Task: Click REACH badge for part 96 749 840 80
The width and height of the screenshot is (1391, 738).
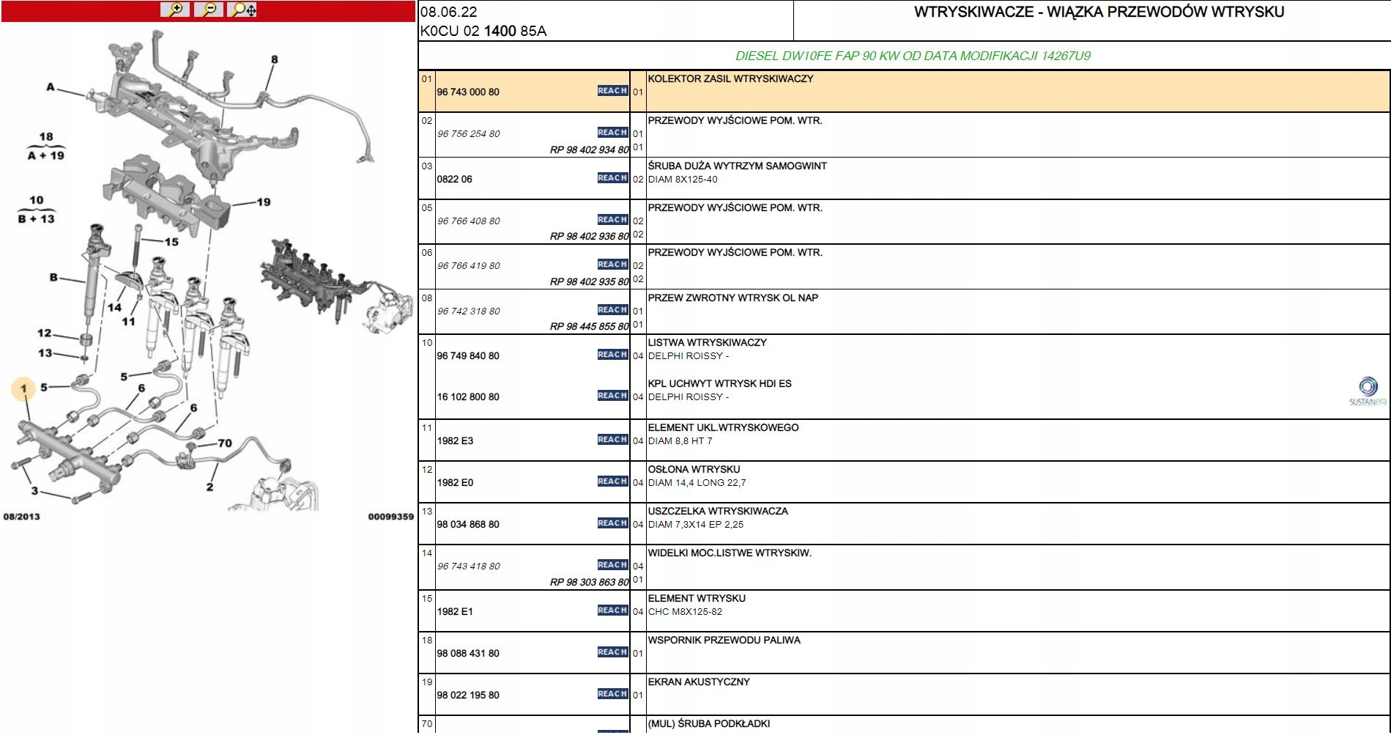Action: pos(612,355)
